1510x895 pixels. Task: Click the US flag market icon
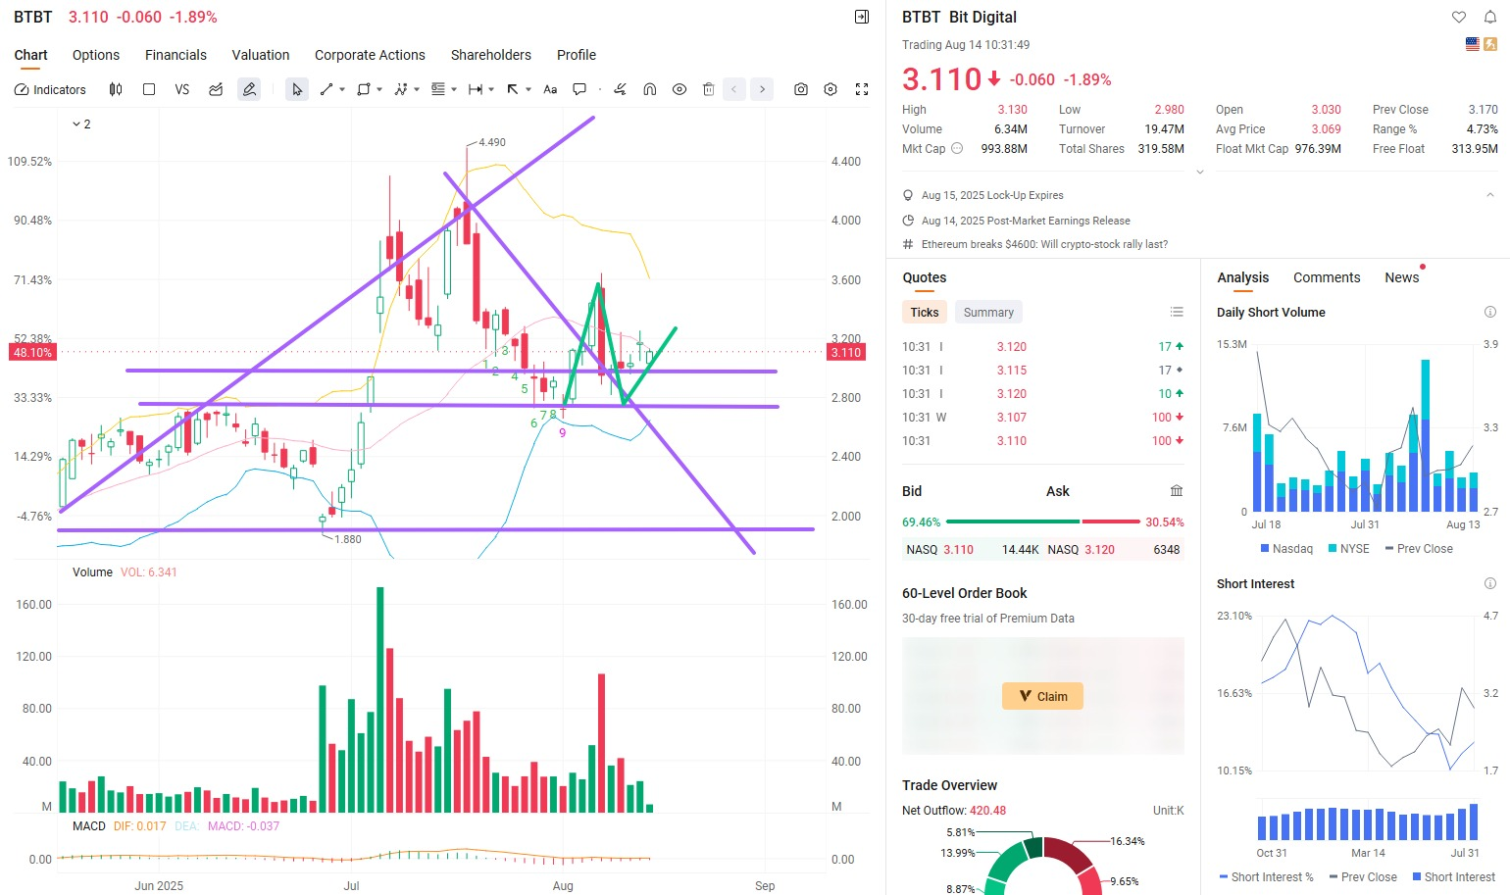point(1472,44)
